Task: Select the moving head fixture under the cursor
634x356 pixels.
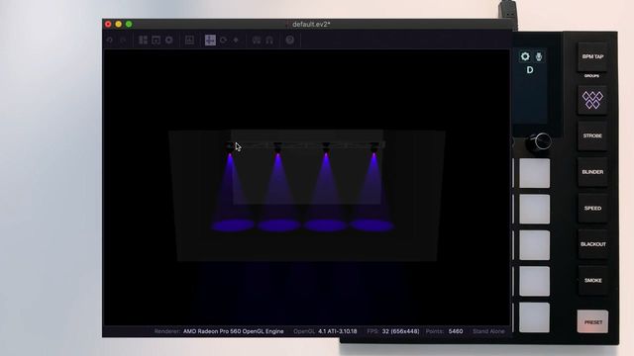Action: click(230, 147)
